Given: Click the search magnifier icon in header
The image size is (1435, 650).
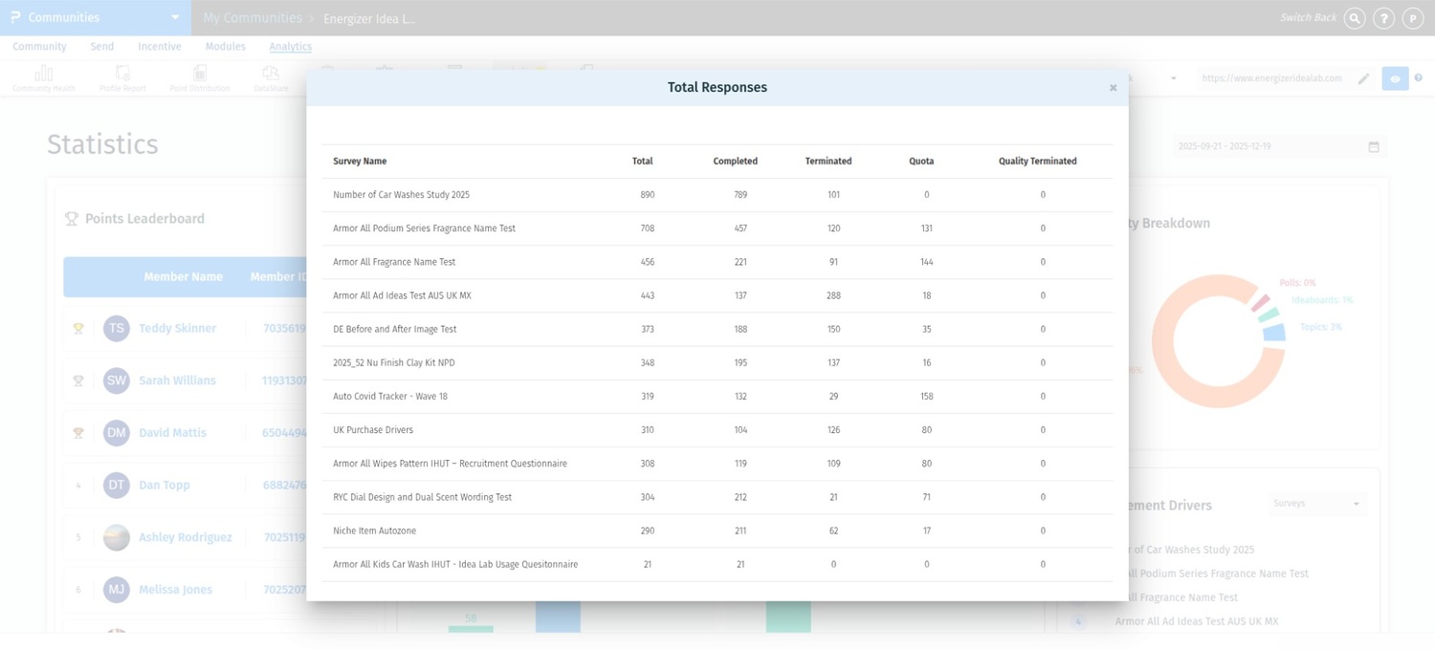Looking at the screenshot, I should (x=1355, y=18).
